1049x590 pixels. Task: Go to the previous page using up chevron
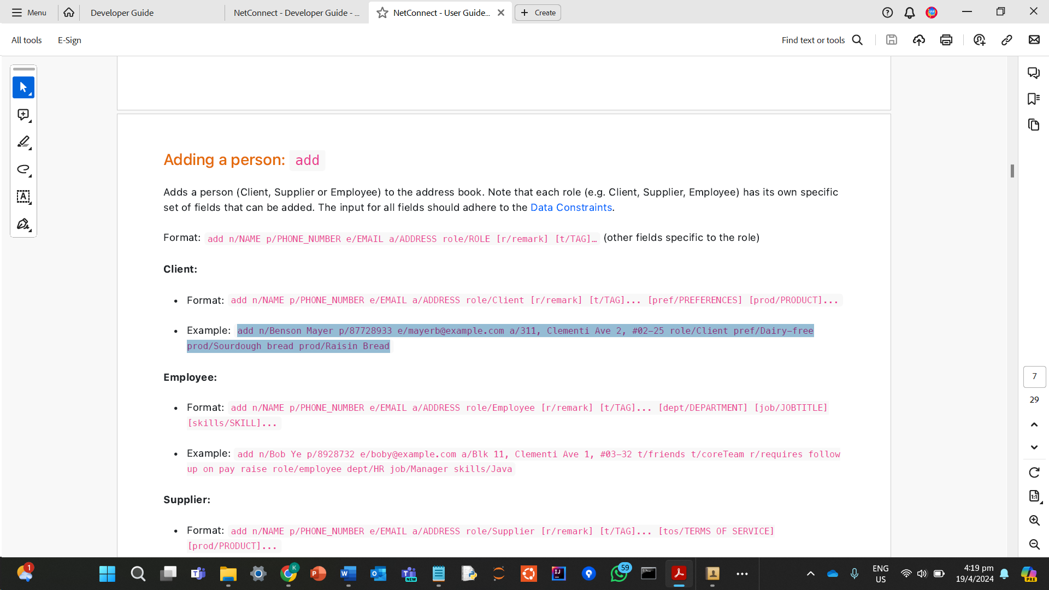pos(1034,424)
